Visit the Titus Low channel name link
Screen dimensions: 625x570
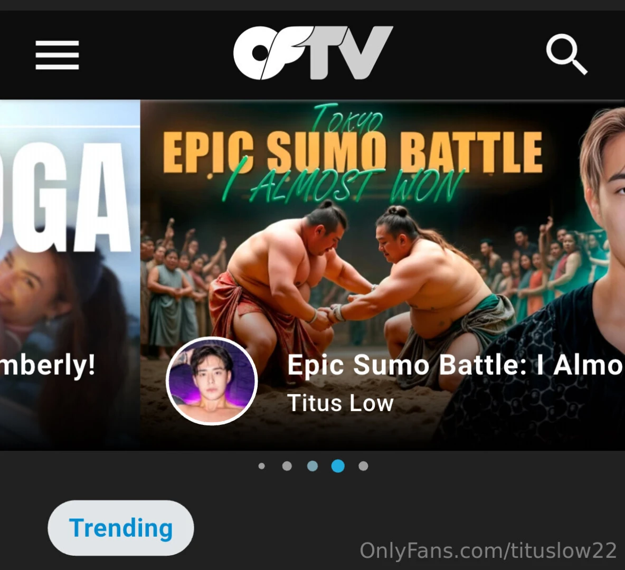click(340, 403)
